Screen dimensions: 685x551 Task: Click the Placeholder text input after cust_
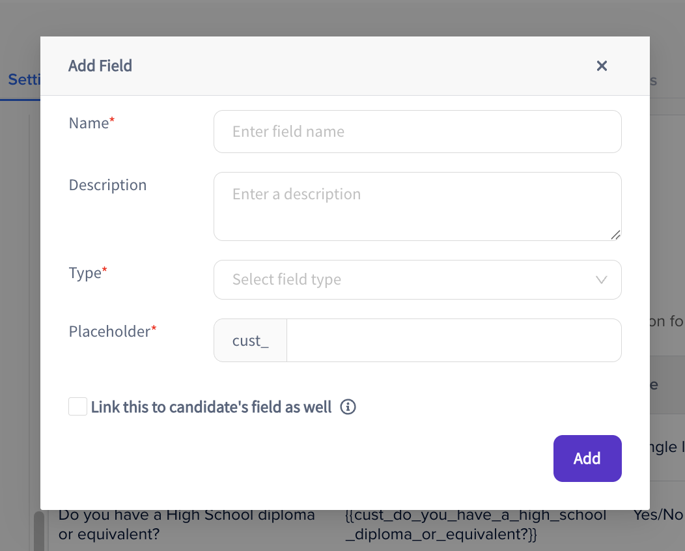tap(454, 341)
